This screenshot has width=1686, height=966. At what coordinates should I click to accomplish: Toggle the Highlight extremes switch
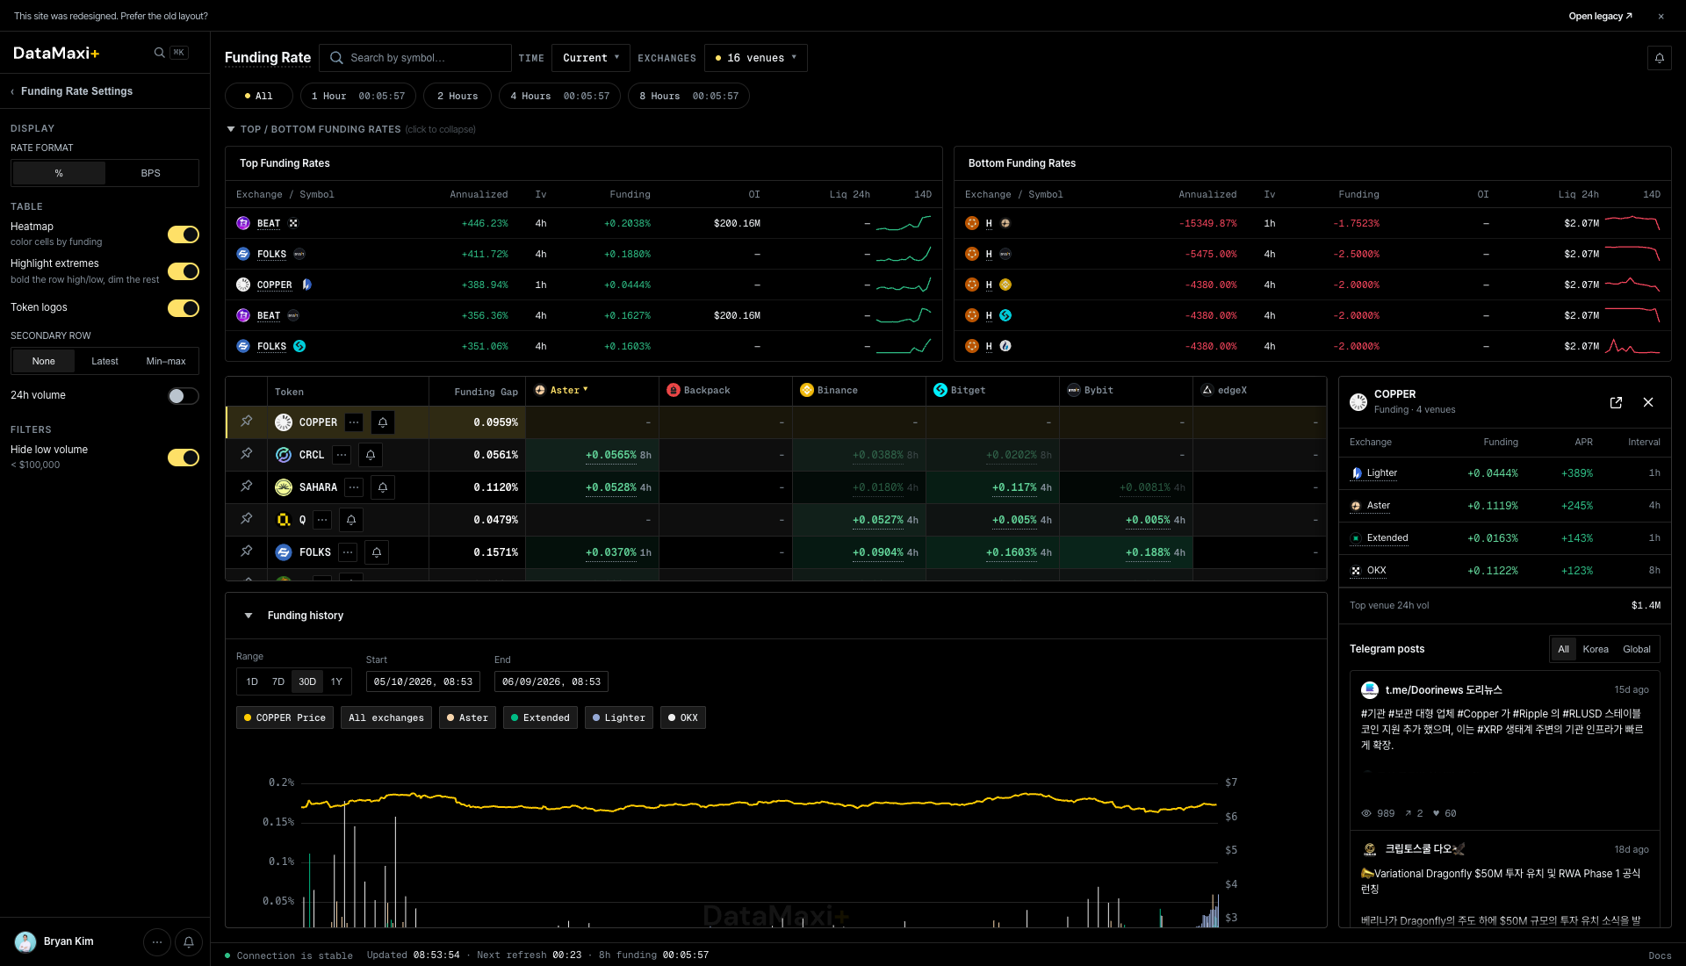tap(184, 271)
